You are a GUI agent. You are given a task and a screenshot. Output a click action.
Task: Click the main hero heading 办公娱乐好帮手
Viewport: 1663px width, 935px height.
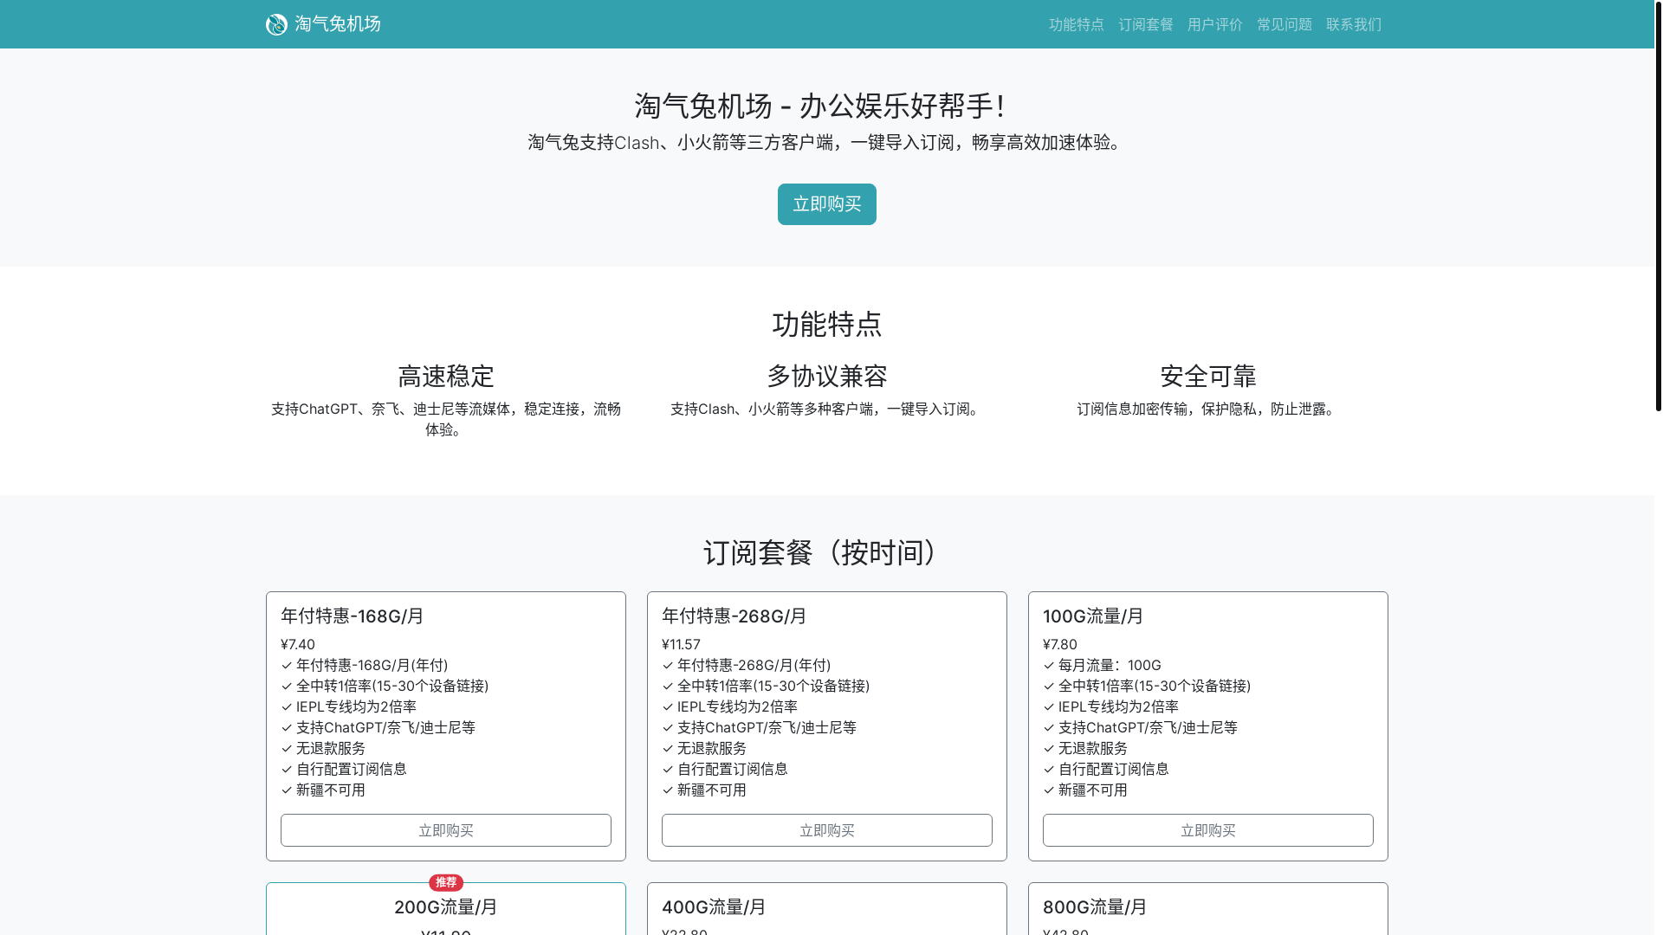819,106
